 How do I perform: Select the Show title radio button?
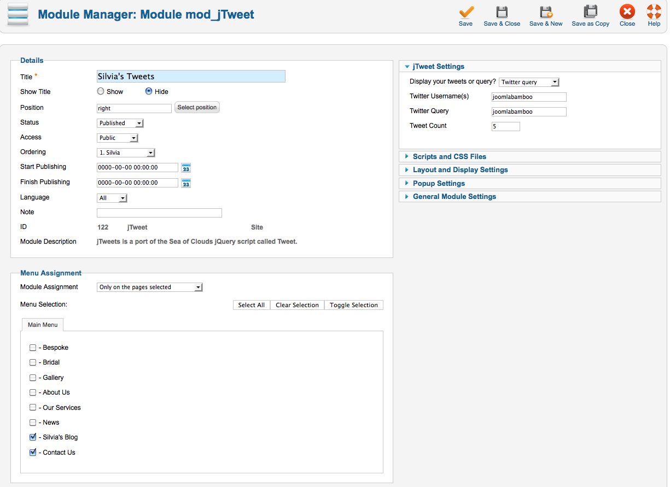tap(101, 91)
